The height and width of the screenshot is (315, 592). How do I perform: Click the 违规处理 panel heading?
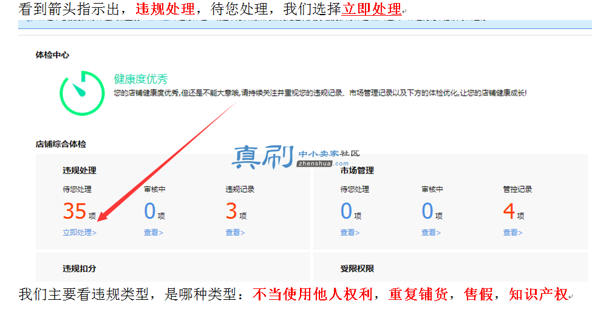click(80, 170)
